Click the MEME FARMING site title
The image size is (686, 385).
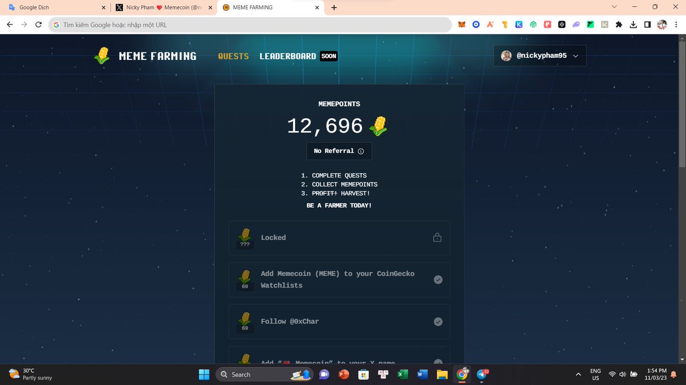coord(158,56)
